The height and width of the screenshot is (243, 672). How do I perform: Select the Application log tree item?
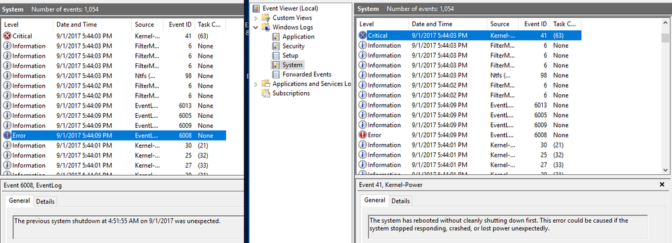pyautogui.click(x=298, y=36)
